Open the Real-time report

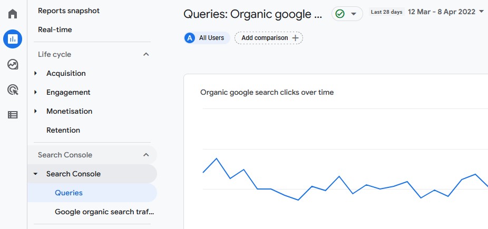[55, 30]
